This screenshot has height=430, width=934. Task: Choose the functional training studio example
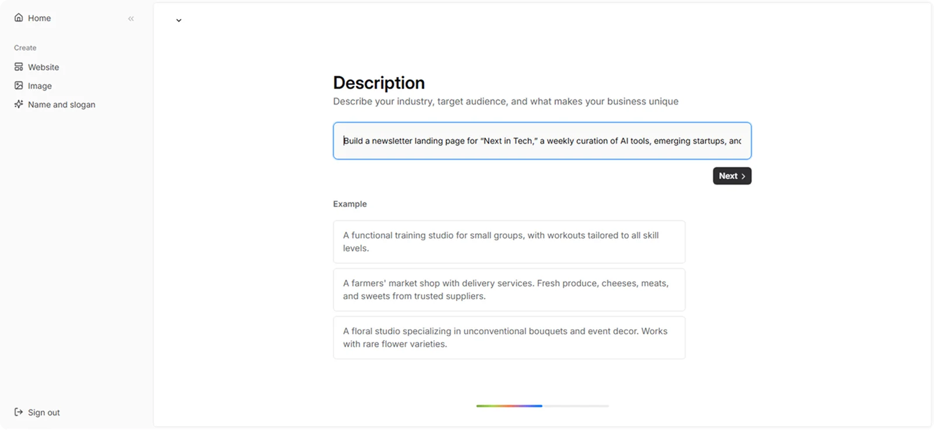[x=509, y=242]
